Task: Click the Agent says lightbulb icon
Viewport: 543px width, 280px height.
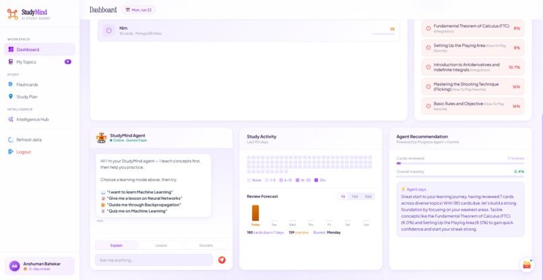Action: click(403, 189)
